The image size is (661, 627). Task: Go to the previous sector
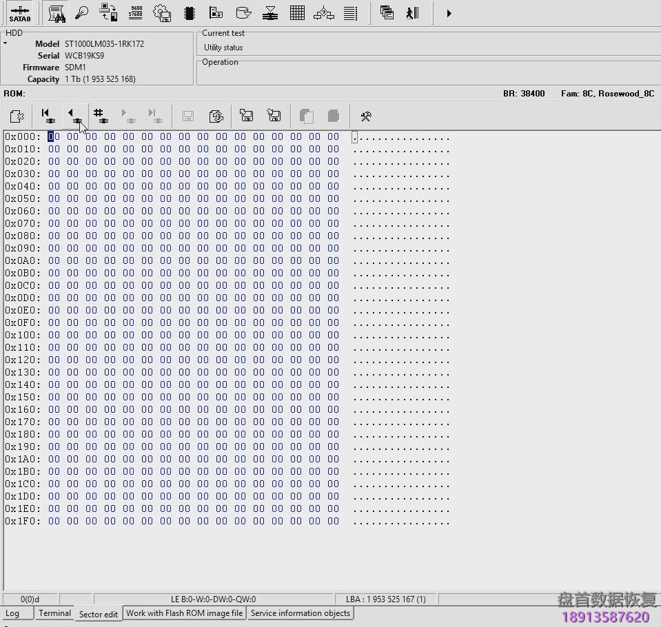coord(74,116)
